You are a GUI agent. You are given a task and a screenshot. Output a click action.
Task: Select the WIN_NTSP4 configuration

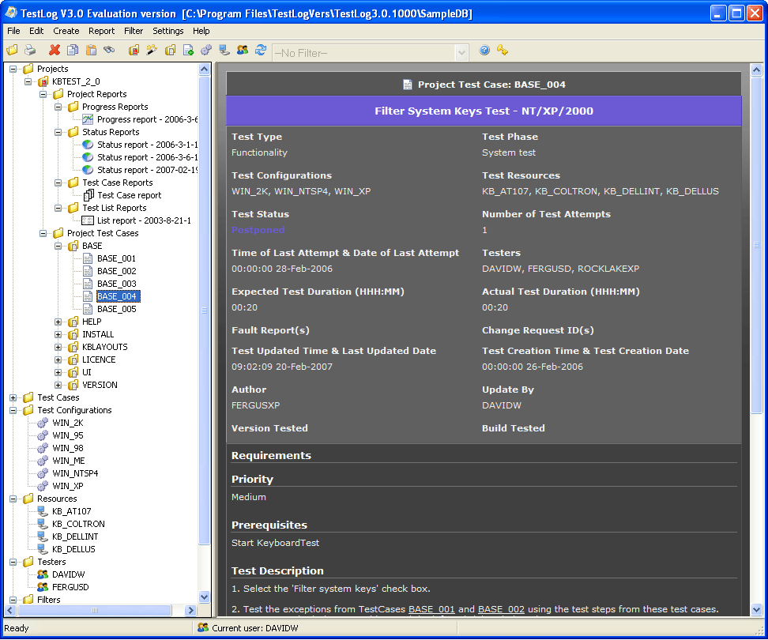(75, 473)
